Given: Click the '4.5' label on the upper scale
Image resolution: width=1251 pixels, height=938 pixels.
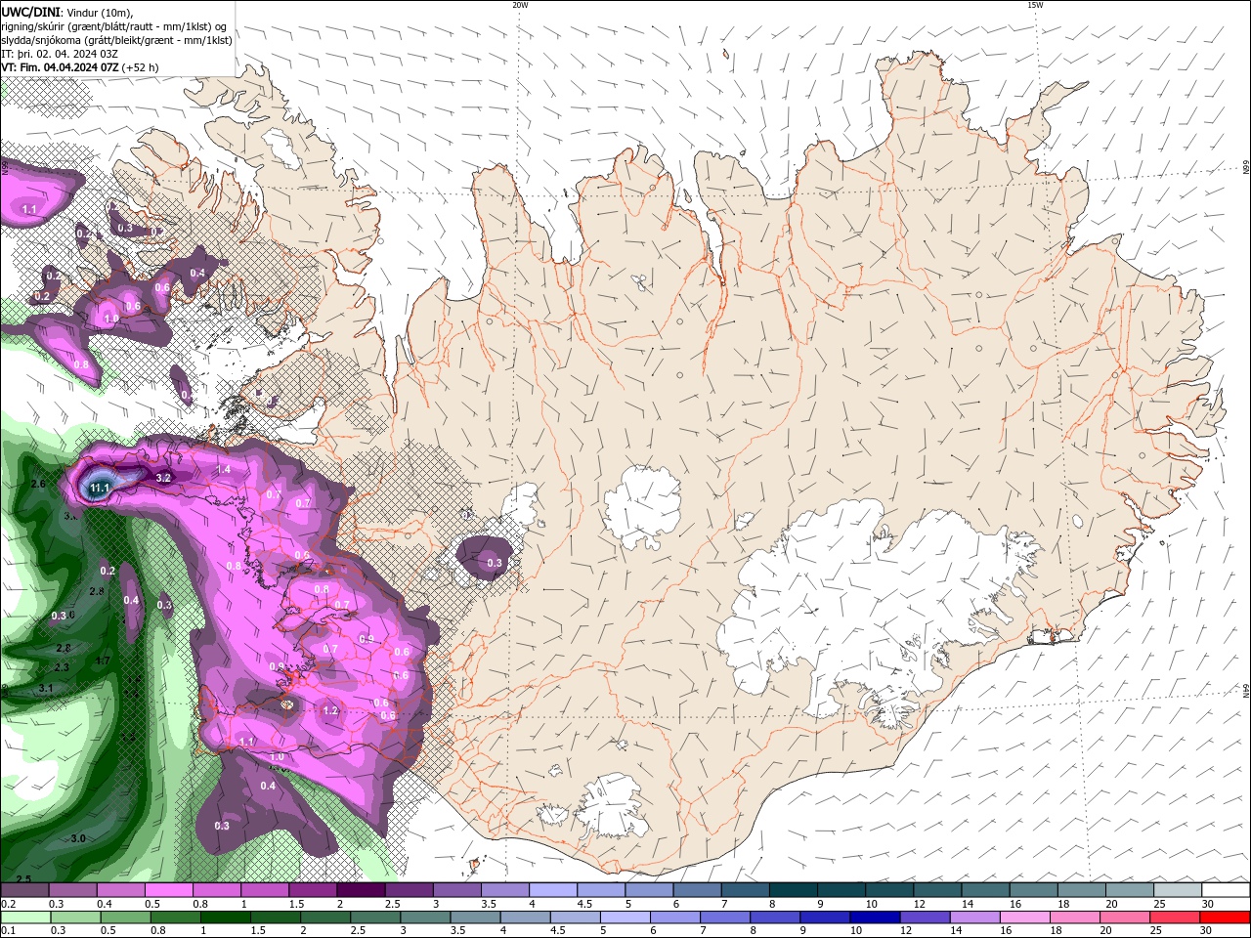Looking at the screenshot, I should 584,904.
